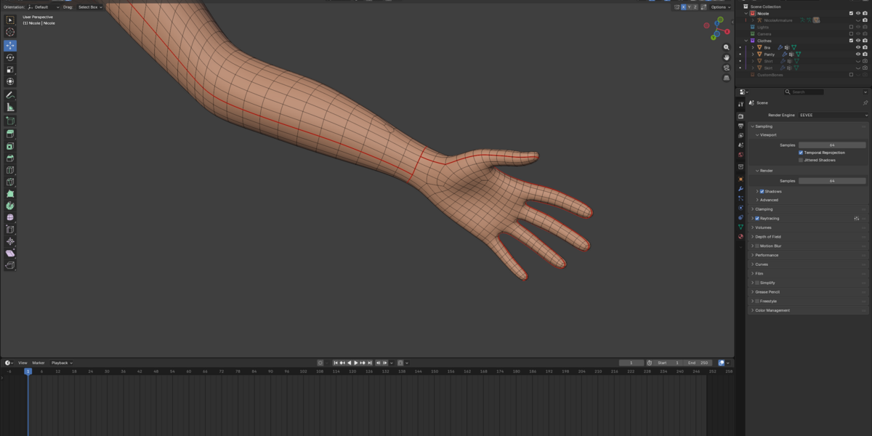Jump to the timeline end frame
The width and height of the screenshot is (872, 436).
click(x=371, y=363)
